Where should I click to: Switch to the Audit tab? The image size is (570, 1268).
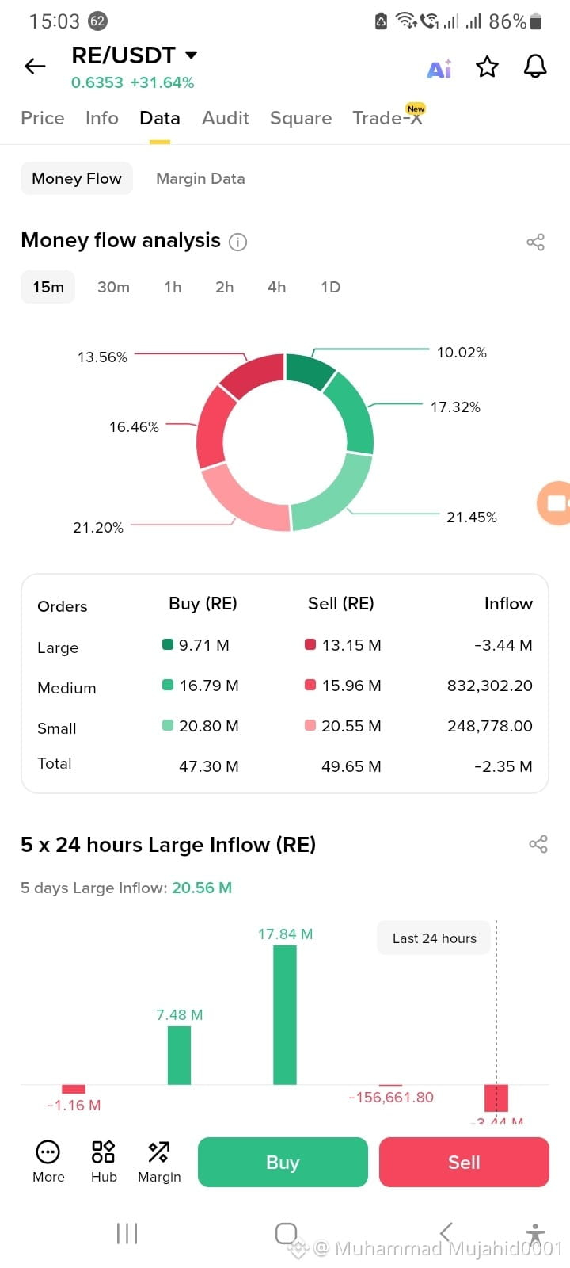226,118
